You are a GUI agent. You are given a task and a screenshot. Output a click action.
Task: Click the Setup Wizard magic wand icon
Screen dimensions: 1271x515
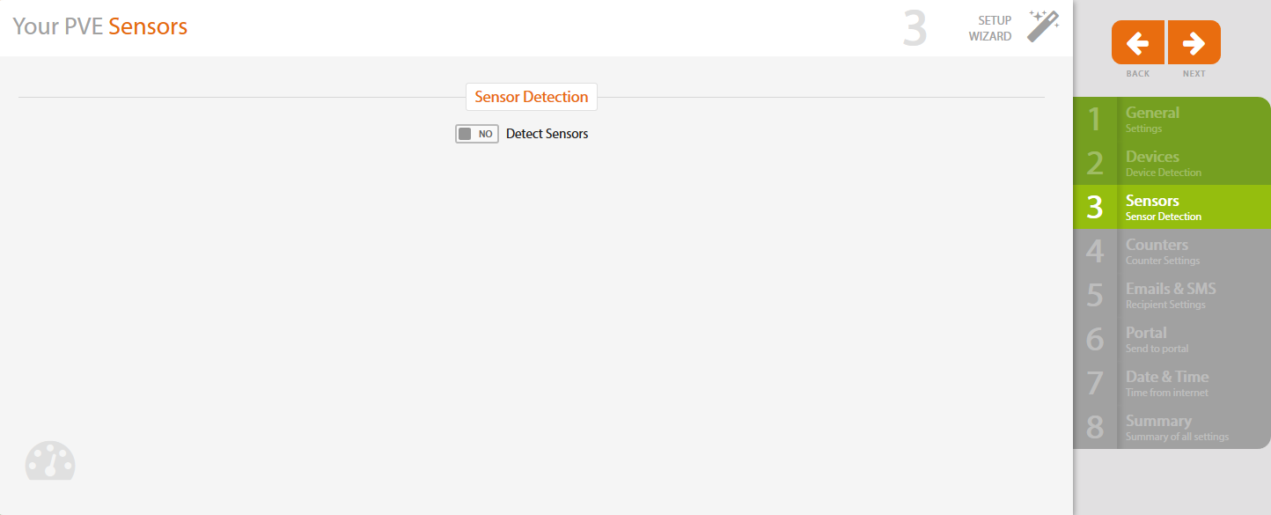(x=1043, y=27)
